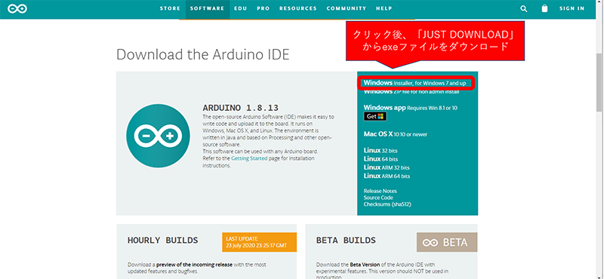Download Linux ARM 32 bits

[x=387, y=167]
